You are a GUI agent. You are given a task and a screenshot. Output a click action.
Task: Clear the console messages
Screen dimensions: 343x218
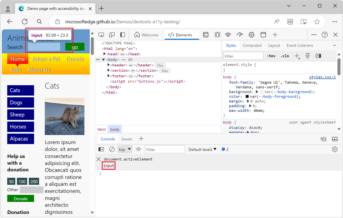tap(112, 149)
